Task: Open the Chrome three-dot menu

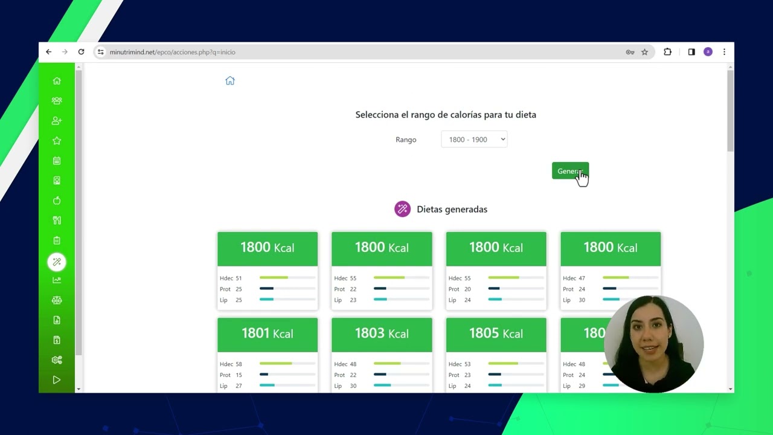Action: click(724, 52)
